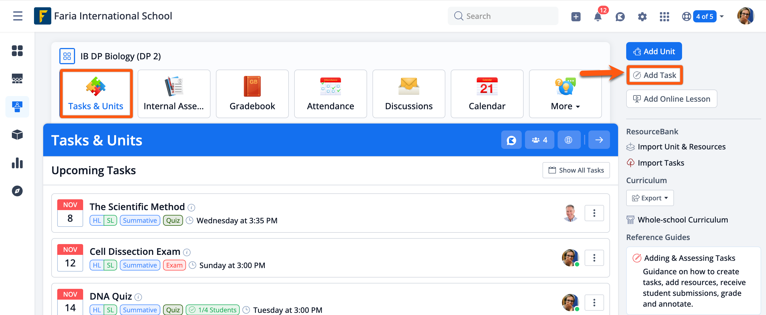
Task: Open class messages icon in blue header
Action: pyautogui.click(x=511, y=140)
